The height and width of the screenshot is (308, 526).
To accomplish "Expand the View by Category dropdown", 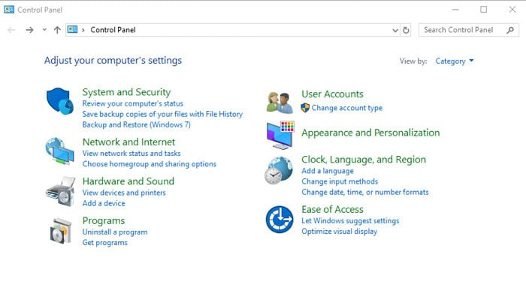I will 454,61.
